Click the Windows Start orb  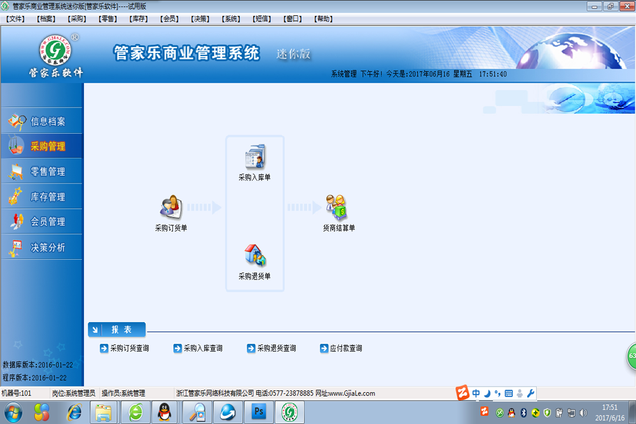13,413
